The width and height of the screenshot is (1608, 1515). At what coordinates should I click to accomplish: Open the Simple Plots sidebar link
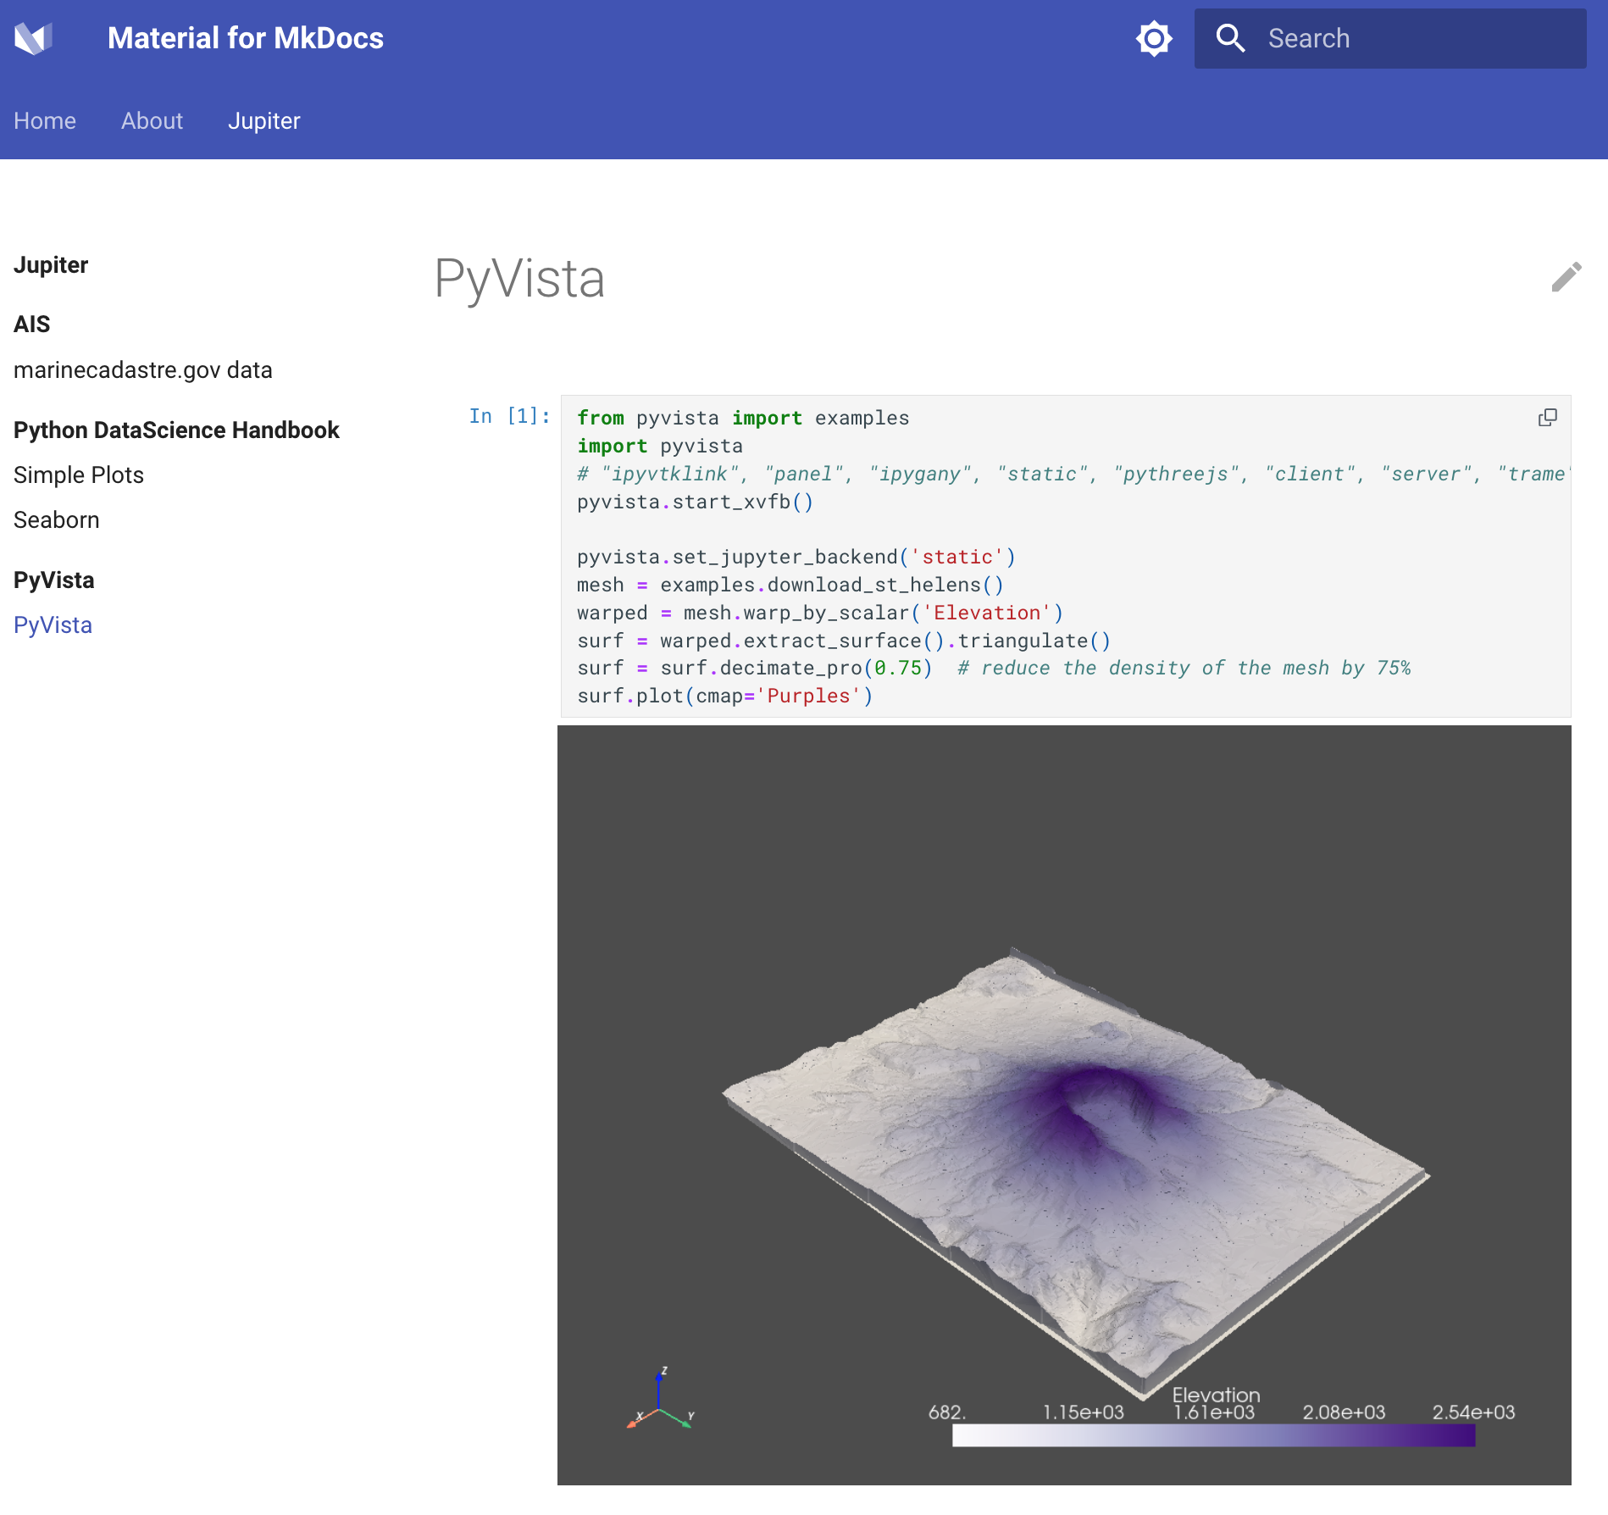(x=79, y=475)
